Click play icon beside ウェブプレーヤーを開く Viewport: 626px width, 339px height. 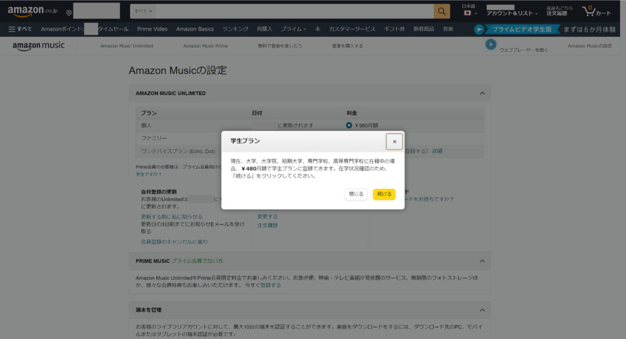coord(490,44)
